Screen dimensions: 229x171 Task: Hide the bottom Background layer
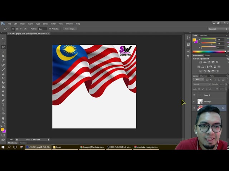[194, 108]
